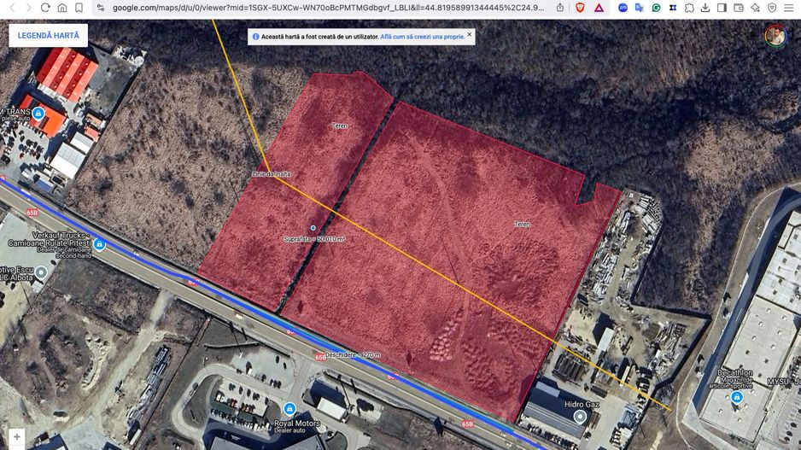Click the Decathlon store marker
The width and height of the screenshot is (801, 450).
[x=737, y=397]
